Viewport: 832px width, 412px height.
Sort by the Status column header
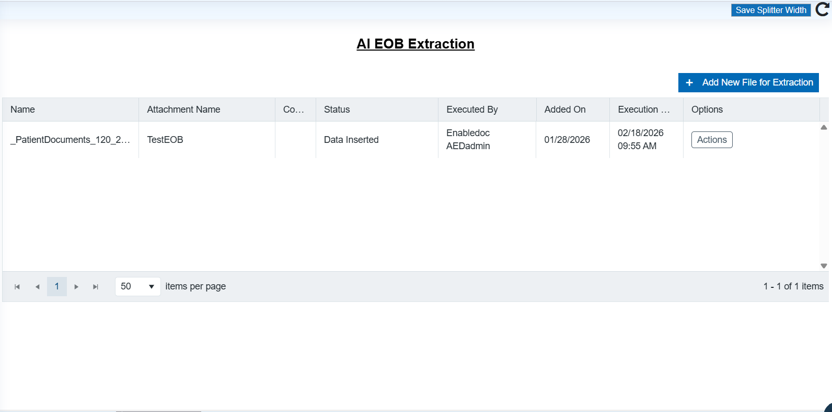click(x=337, y=110)
